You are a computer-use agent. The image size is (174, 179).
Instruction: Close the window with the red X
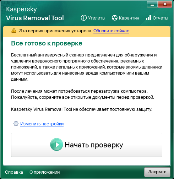tap(165, 4)
